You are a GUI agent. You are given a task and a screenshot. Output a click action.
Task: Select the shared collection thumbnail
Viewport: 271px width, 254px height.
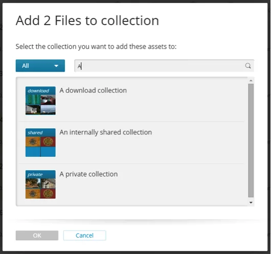[x=40, y=143]
